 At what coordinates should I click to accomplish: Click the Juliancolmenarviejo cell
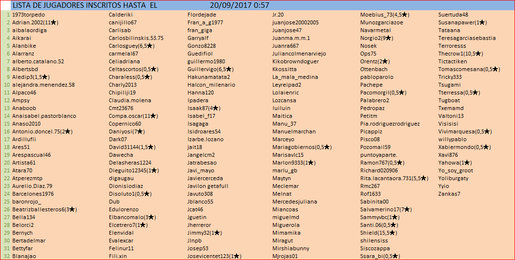pyautogui.click(x=299, y=54)
